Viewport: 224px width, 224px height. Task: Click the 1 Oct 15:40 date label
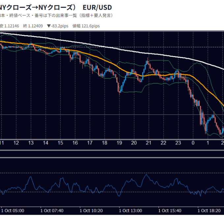coord(170,210)
